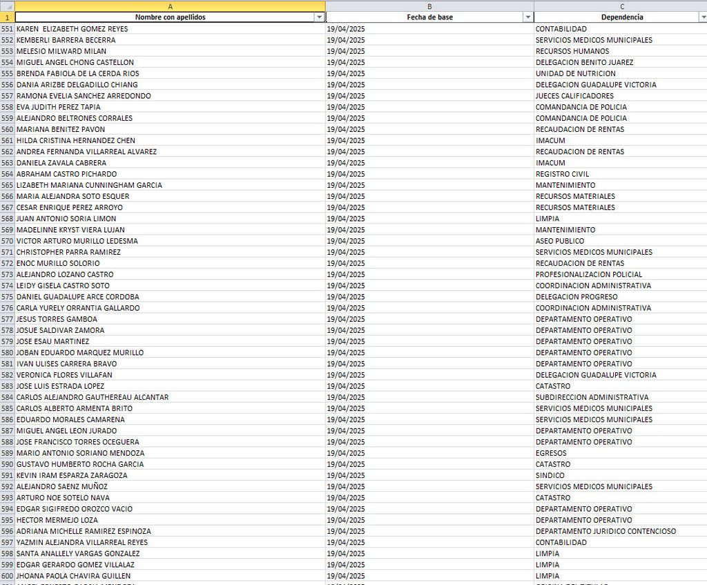Select column A header
707x585 pixels.
pos(170,6)
